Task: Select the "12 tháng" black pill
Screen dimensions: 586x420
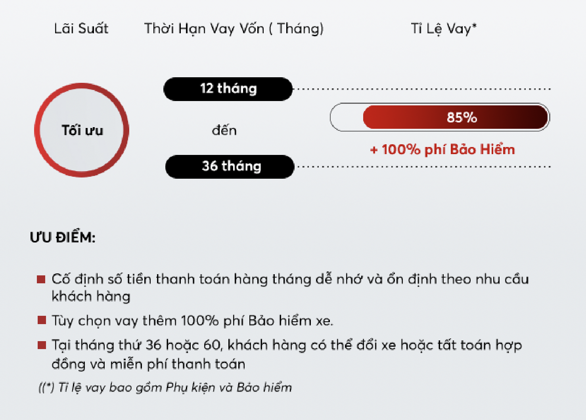Action: pyautogui.click(x=228, y=89)
